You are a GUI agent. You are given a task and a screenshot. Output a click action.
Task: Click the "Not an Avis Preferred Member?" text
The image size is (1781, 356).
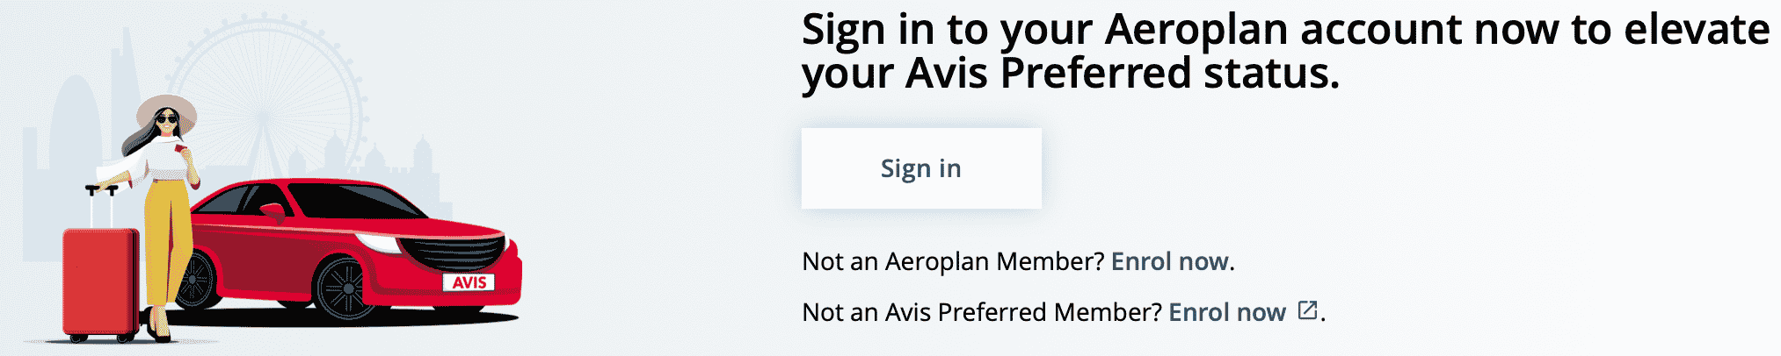click(x=982, y=312)
